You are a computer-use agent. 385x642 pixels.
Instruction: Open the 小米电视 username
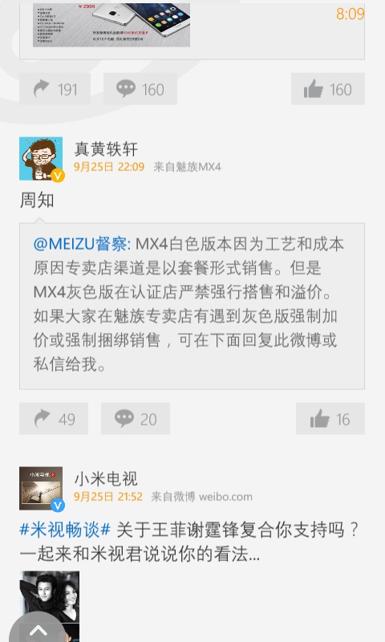point(106,478)
